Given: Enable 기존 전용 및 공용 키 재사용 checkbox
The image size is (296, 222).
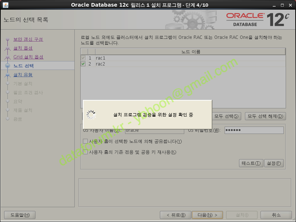Looking at the screenshot, I should [x=85, y=152].
